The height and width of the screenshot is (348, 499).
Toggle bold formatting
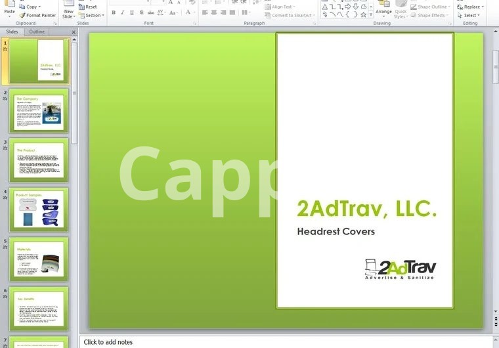click(114, 12)
